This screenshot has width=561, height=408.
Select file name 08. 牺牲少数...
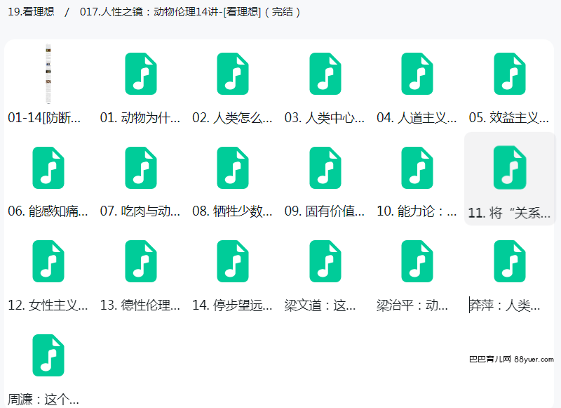point(233,211)
